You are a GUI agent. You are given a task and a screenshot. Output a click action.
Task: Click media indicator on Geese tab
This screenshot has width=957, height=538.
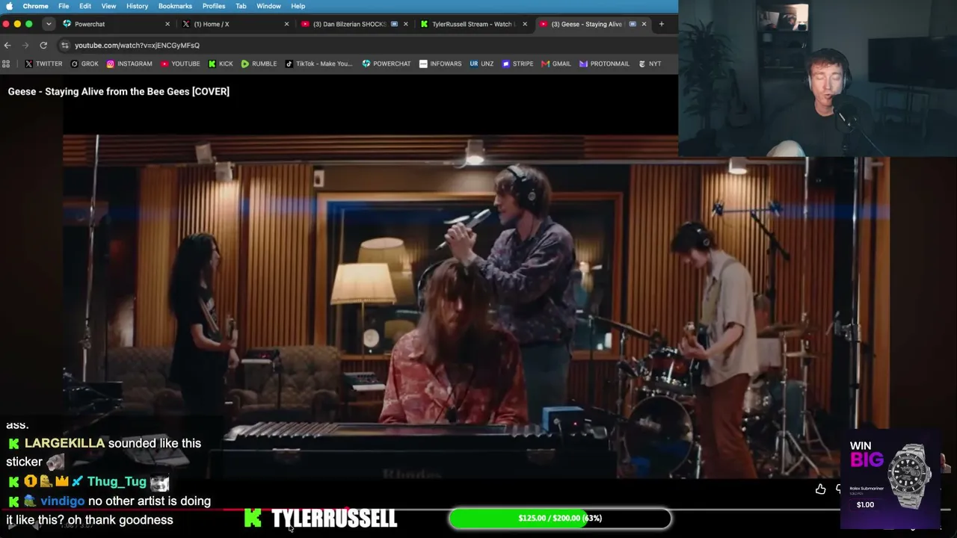click(x=632, y=24)
